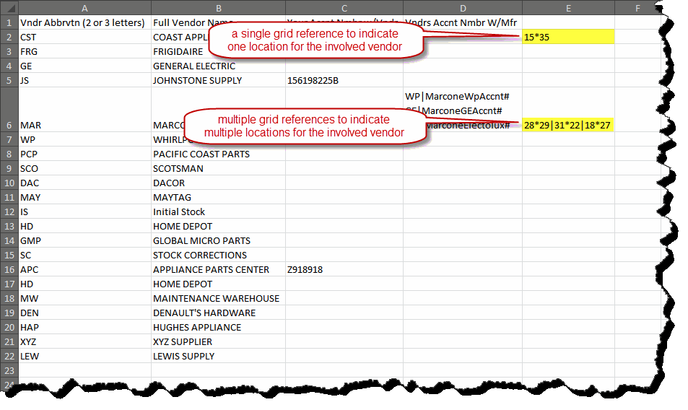Click the GLOBAL MICRO PARTS cell
Viewport: 688px width, 410px height.
218,241
